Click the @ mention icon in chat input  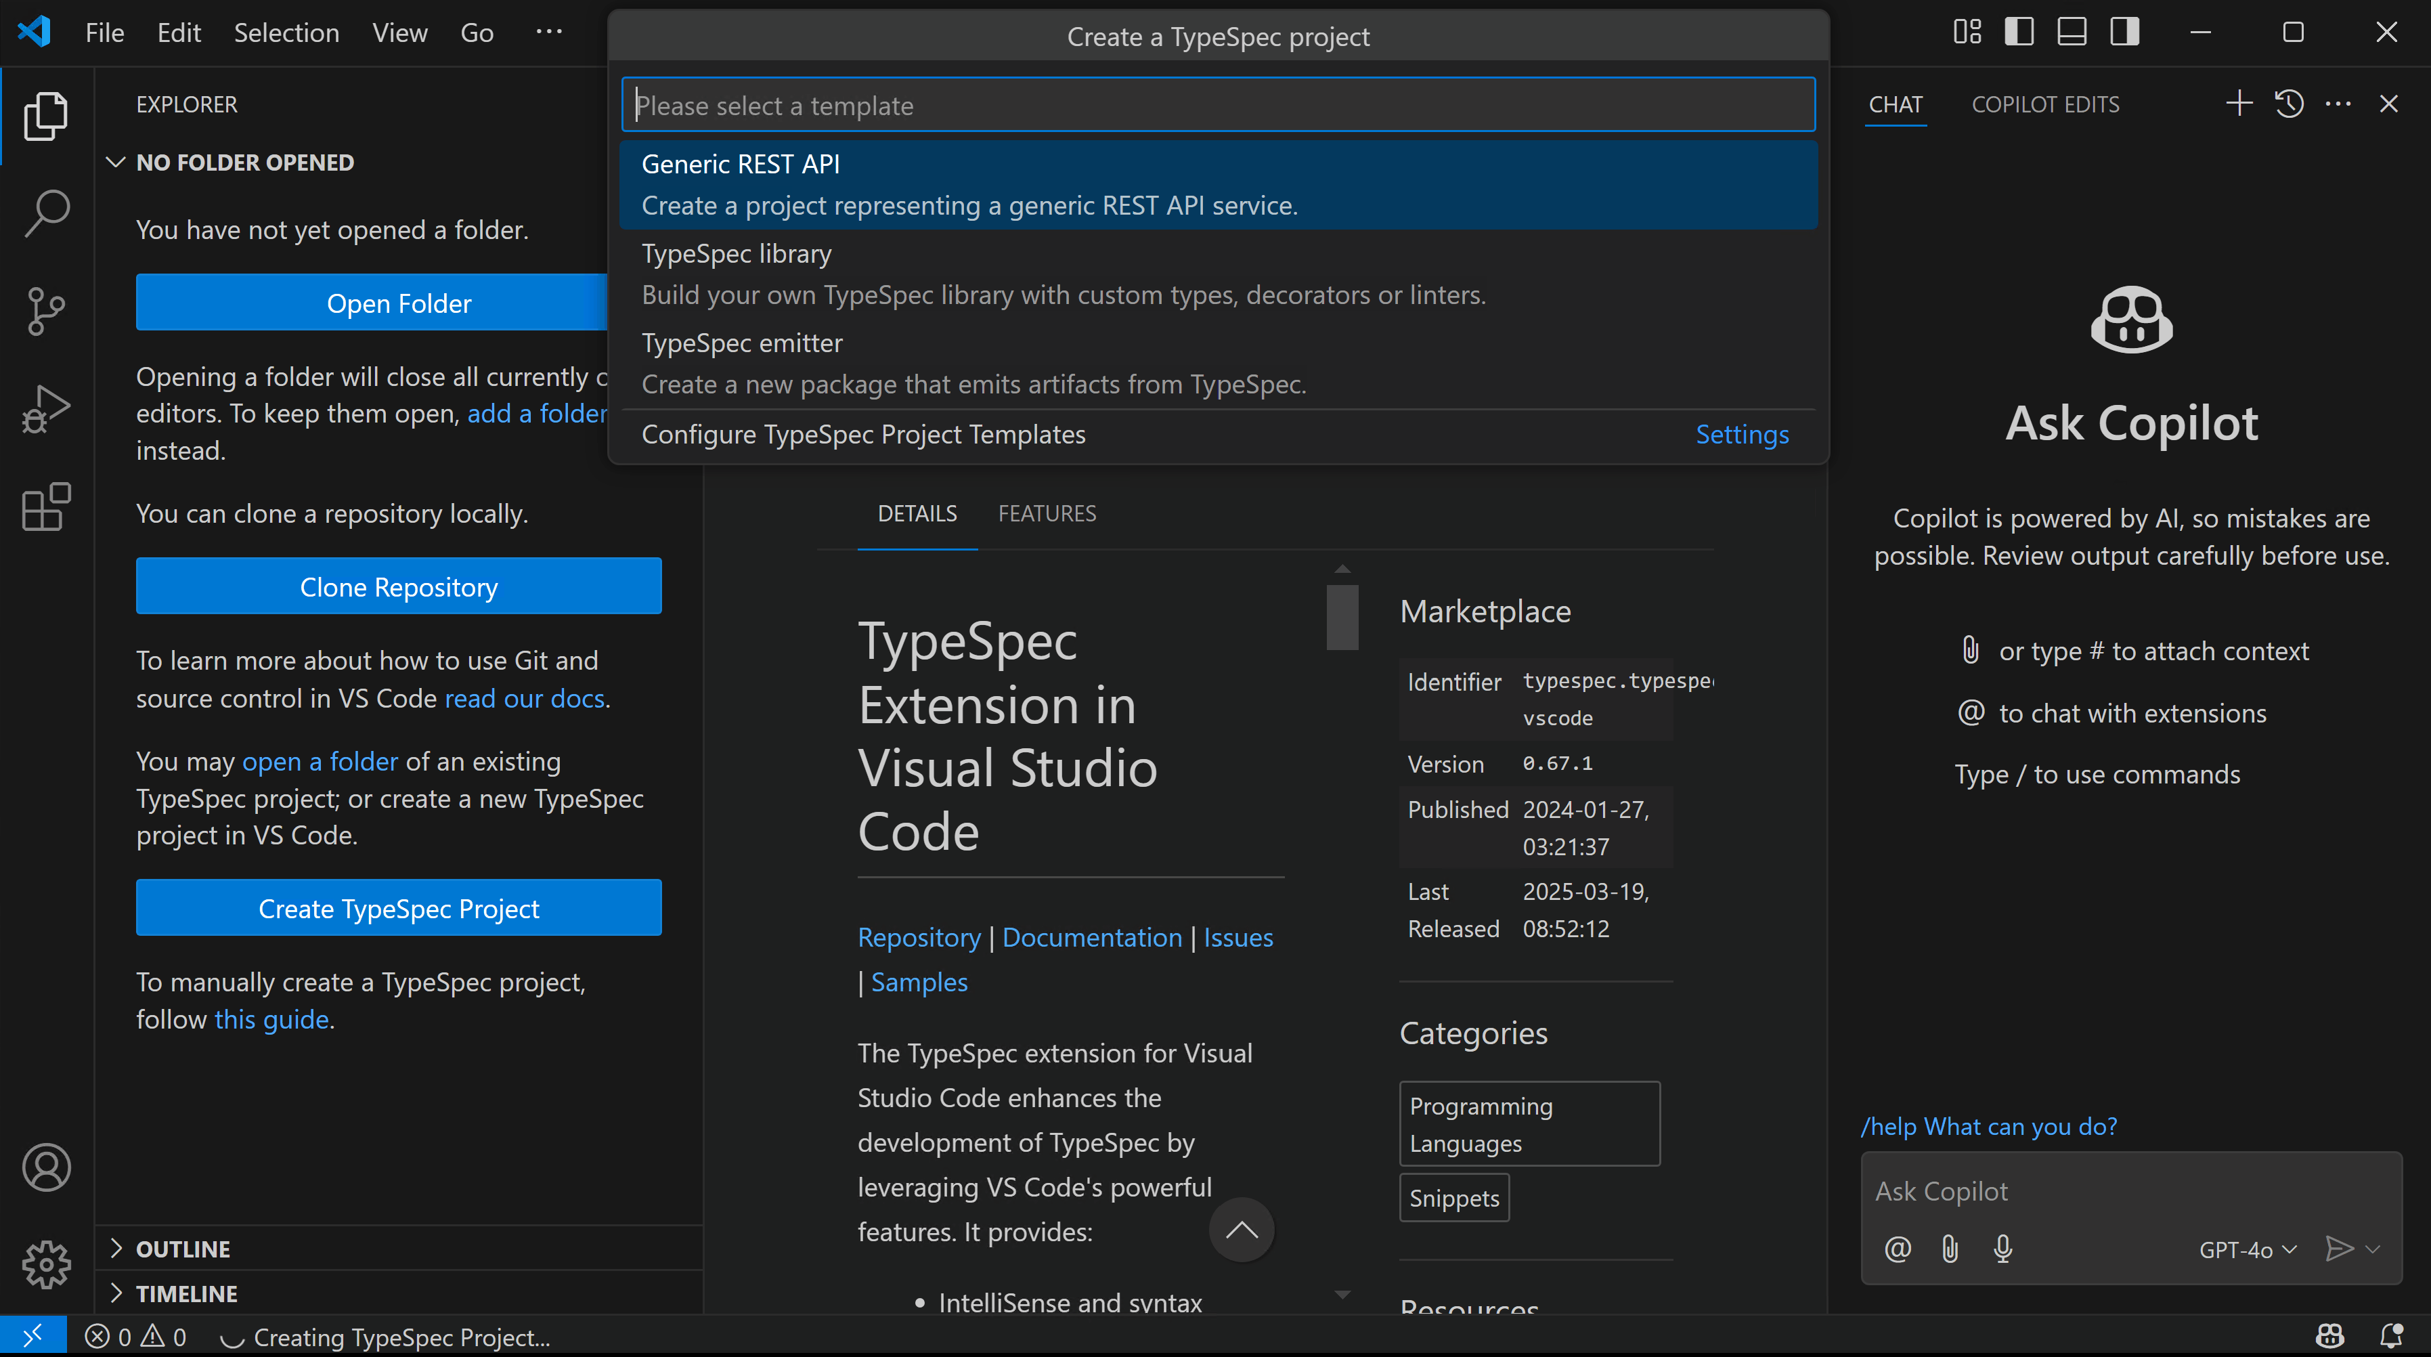(1898, 1249)
